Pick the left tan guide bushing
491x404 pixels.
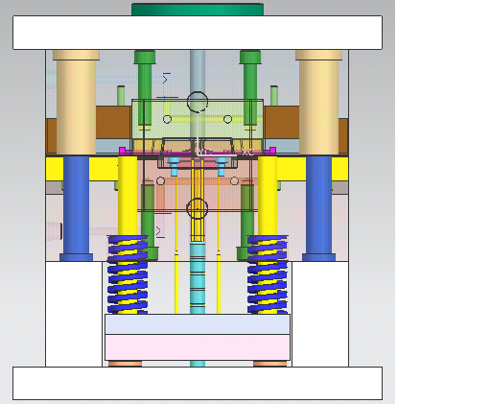point(76,103)
